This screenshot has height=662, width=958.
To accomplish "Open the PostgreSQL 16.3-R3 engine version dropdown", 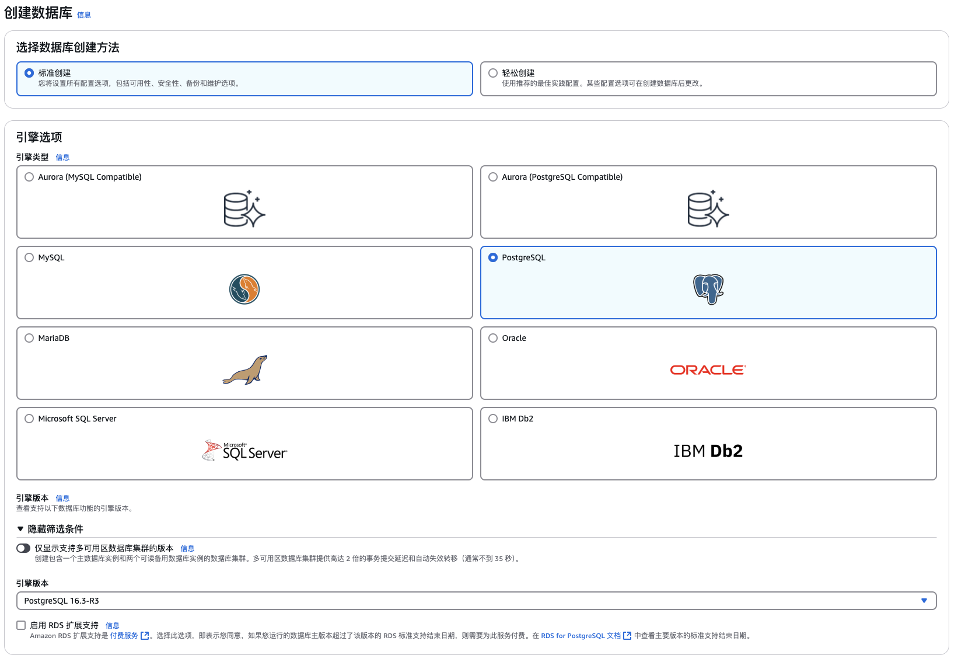I will point(476,601).
